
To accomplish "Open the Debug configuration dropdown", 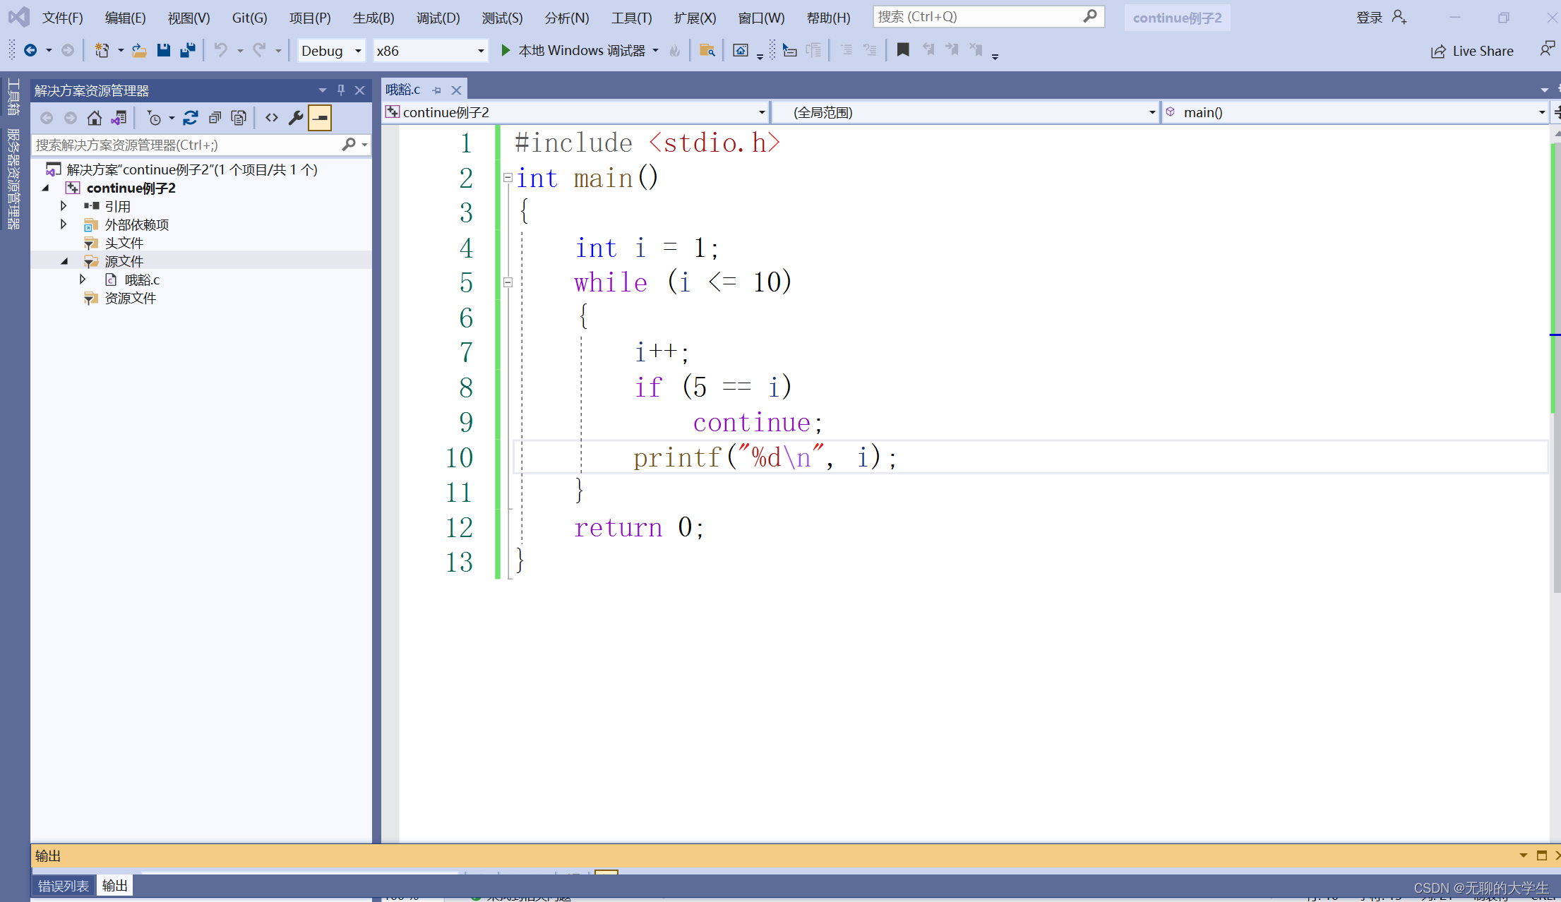I will click(358, 51).
